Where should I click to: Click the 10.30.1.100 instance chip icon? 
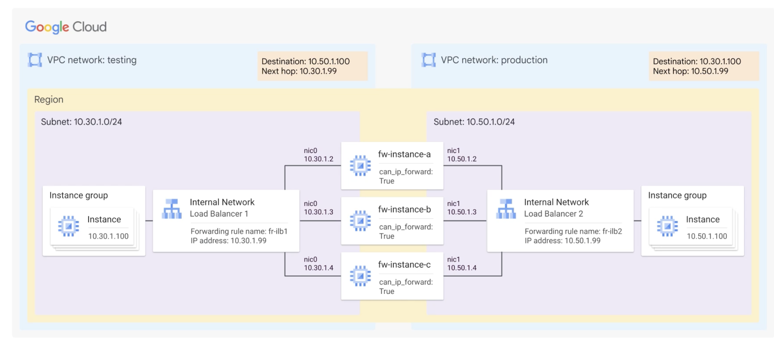coord(68,226)
